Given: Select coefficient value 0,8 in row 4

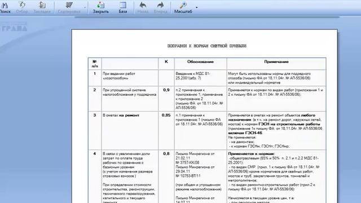Looking at the screenshot, I should coord(166,153).
